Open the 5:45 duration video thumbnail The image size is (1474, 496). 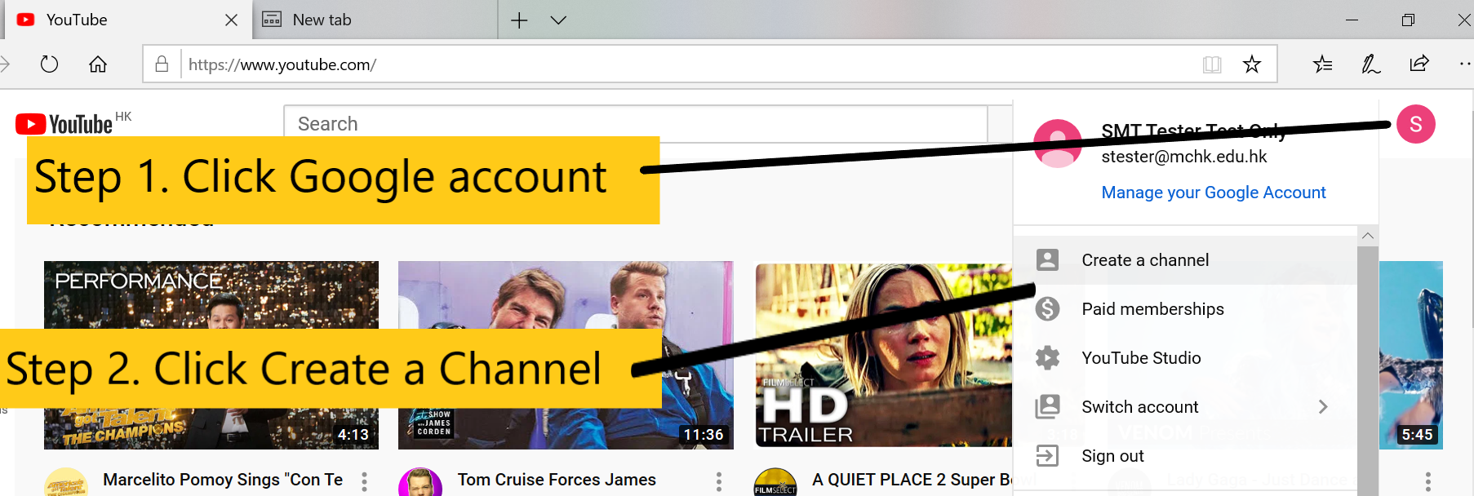click(1411, 355)
